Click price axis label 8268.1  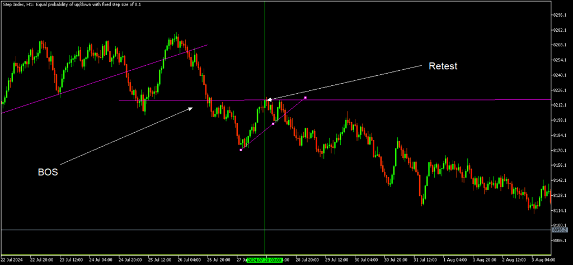pyautogui.click(x=560, y=45)
